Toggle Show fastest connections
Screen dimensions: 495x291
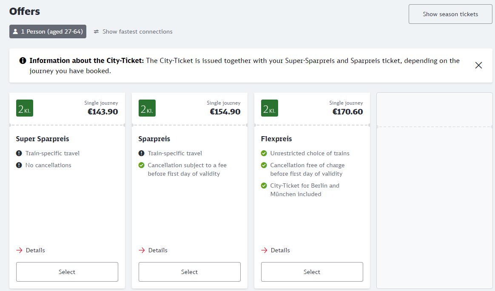click(x=137, y=31)
